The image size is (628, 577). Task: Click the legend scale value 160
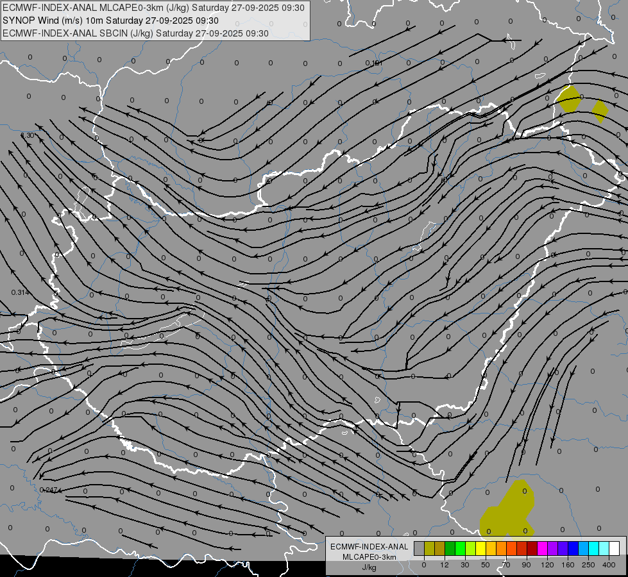(x=568, y=565)
